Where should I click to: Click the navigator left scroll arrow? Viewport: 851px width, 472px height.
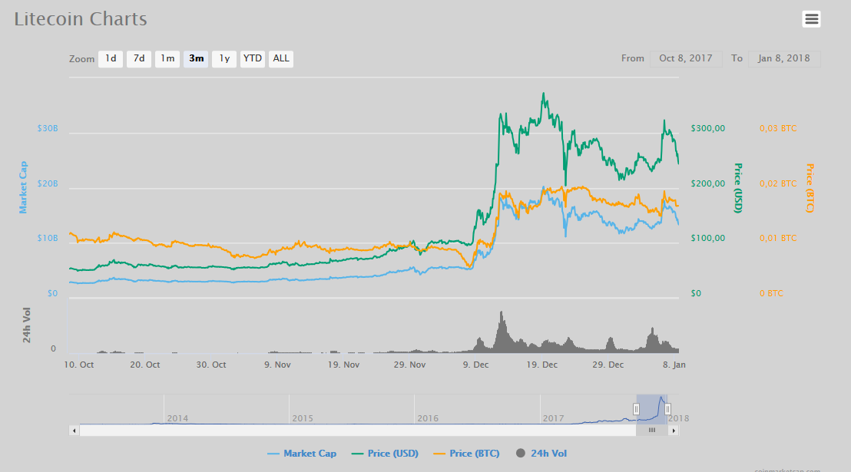click(75, 431)
